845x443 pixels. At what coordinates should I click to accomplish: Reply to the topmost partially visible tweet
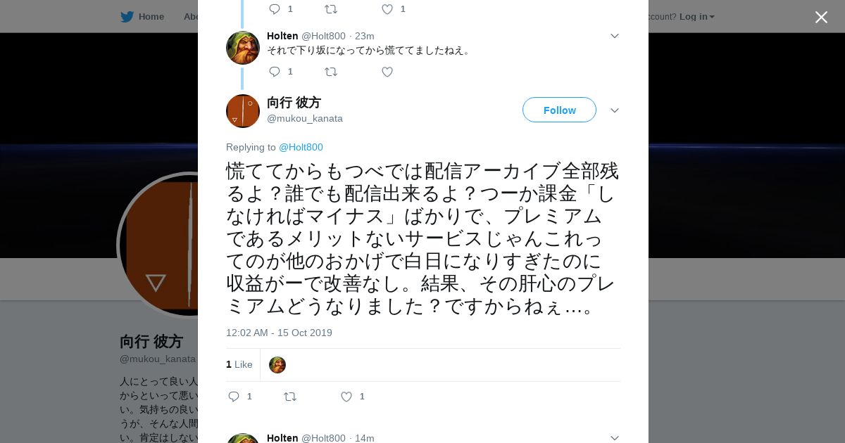pyautogui.click(x=275, y=9)
